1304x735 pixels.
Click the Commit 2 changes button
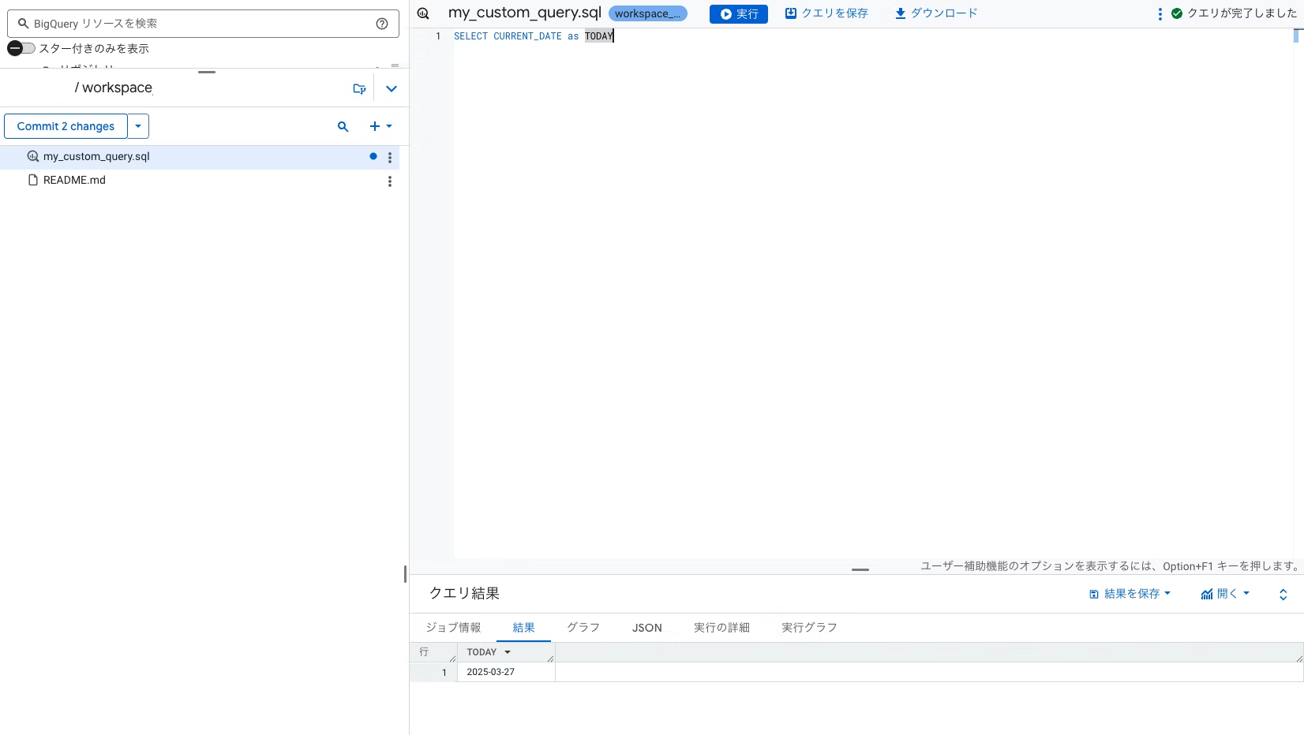(x=66, y=126)
